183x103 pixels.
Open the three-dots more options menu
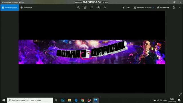click(x=180, y=7)
